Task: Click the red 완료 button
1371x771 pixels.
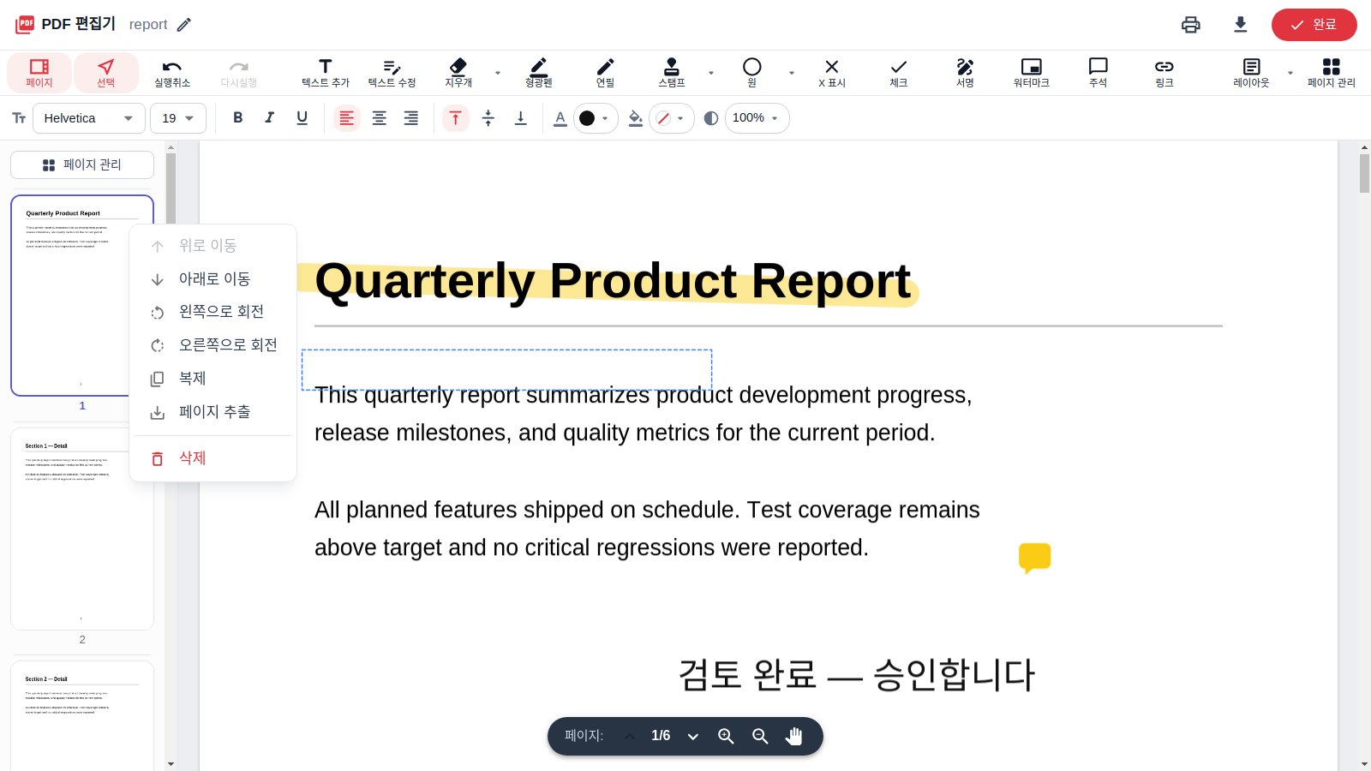Action: click(x=1314, y=25)
